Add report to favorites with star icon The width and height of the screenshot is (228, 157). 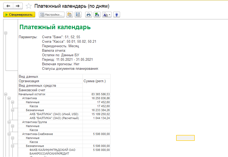(29, 6)
